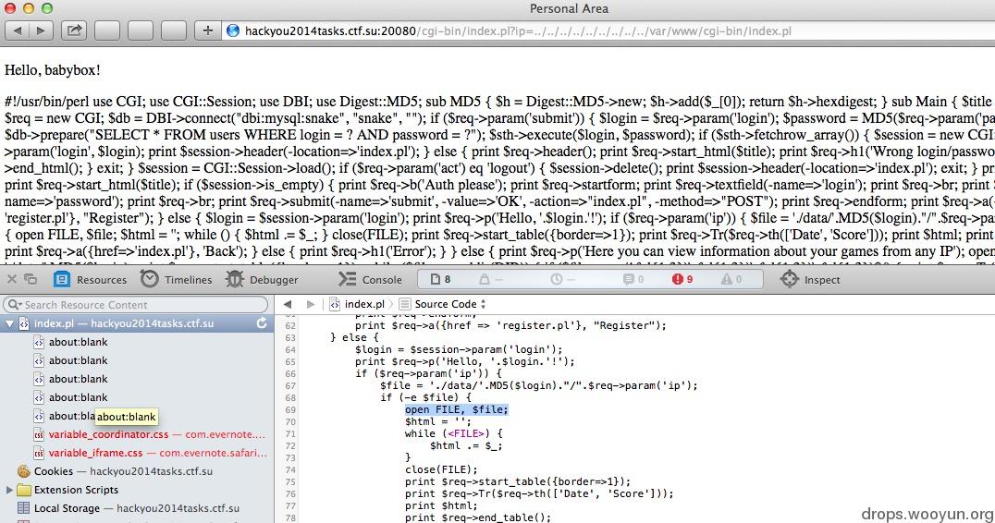Open a new tab with plus button
This screenshot has width=995, height=523.
207,30
